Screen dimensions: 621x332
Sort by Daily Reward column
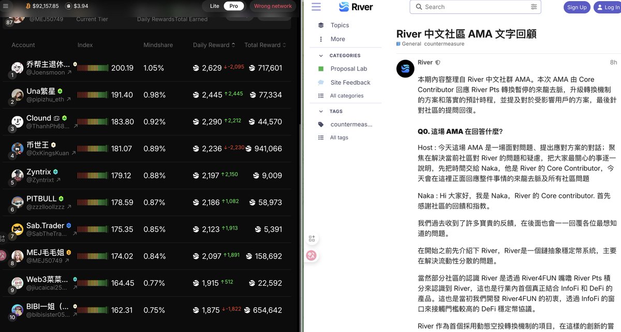(215, 45)
